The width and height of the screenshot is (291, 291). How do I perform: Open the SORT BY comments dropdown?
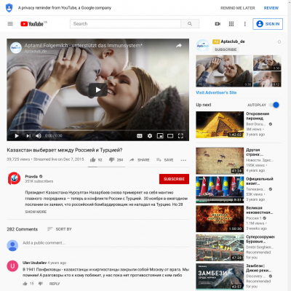click(x=60, y=229)
